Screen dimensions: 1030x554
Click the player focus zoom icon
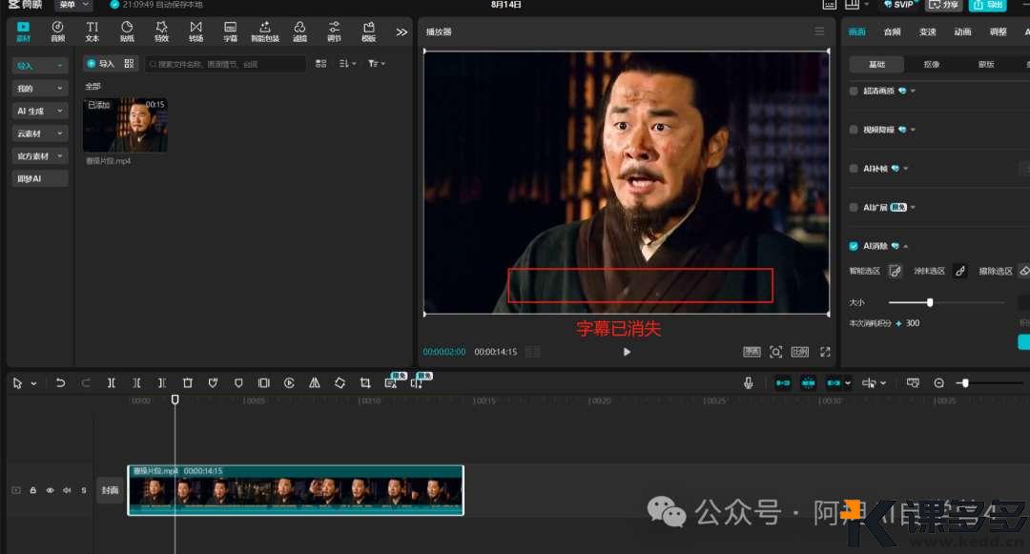(x=775, y=352)
